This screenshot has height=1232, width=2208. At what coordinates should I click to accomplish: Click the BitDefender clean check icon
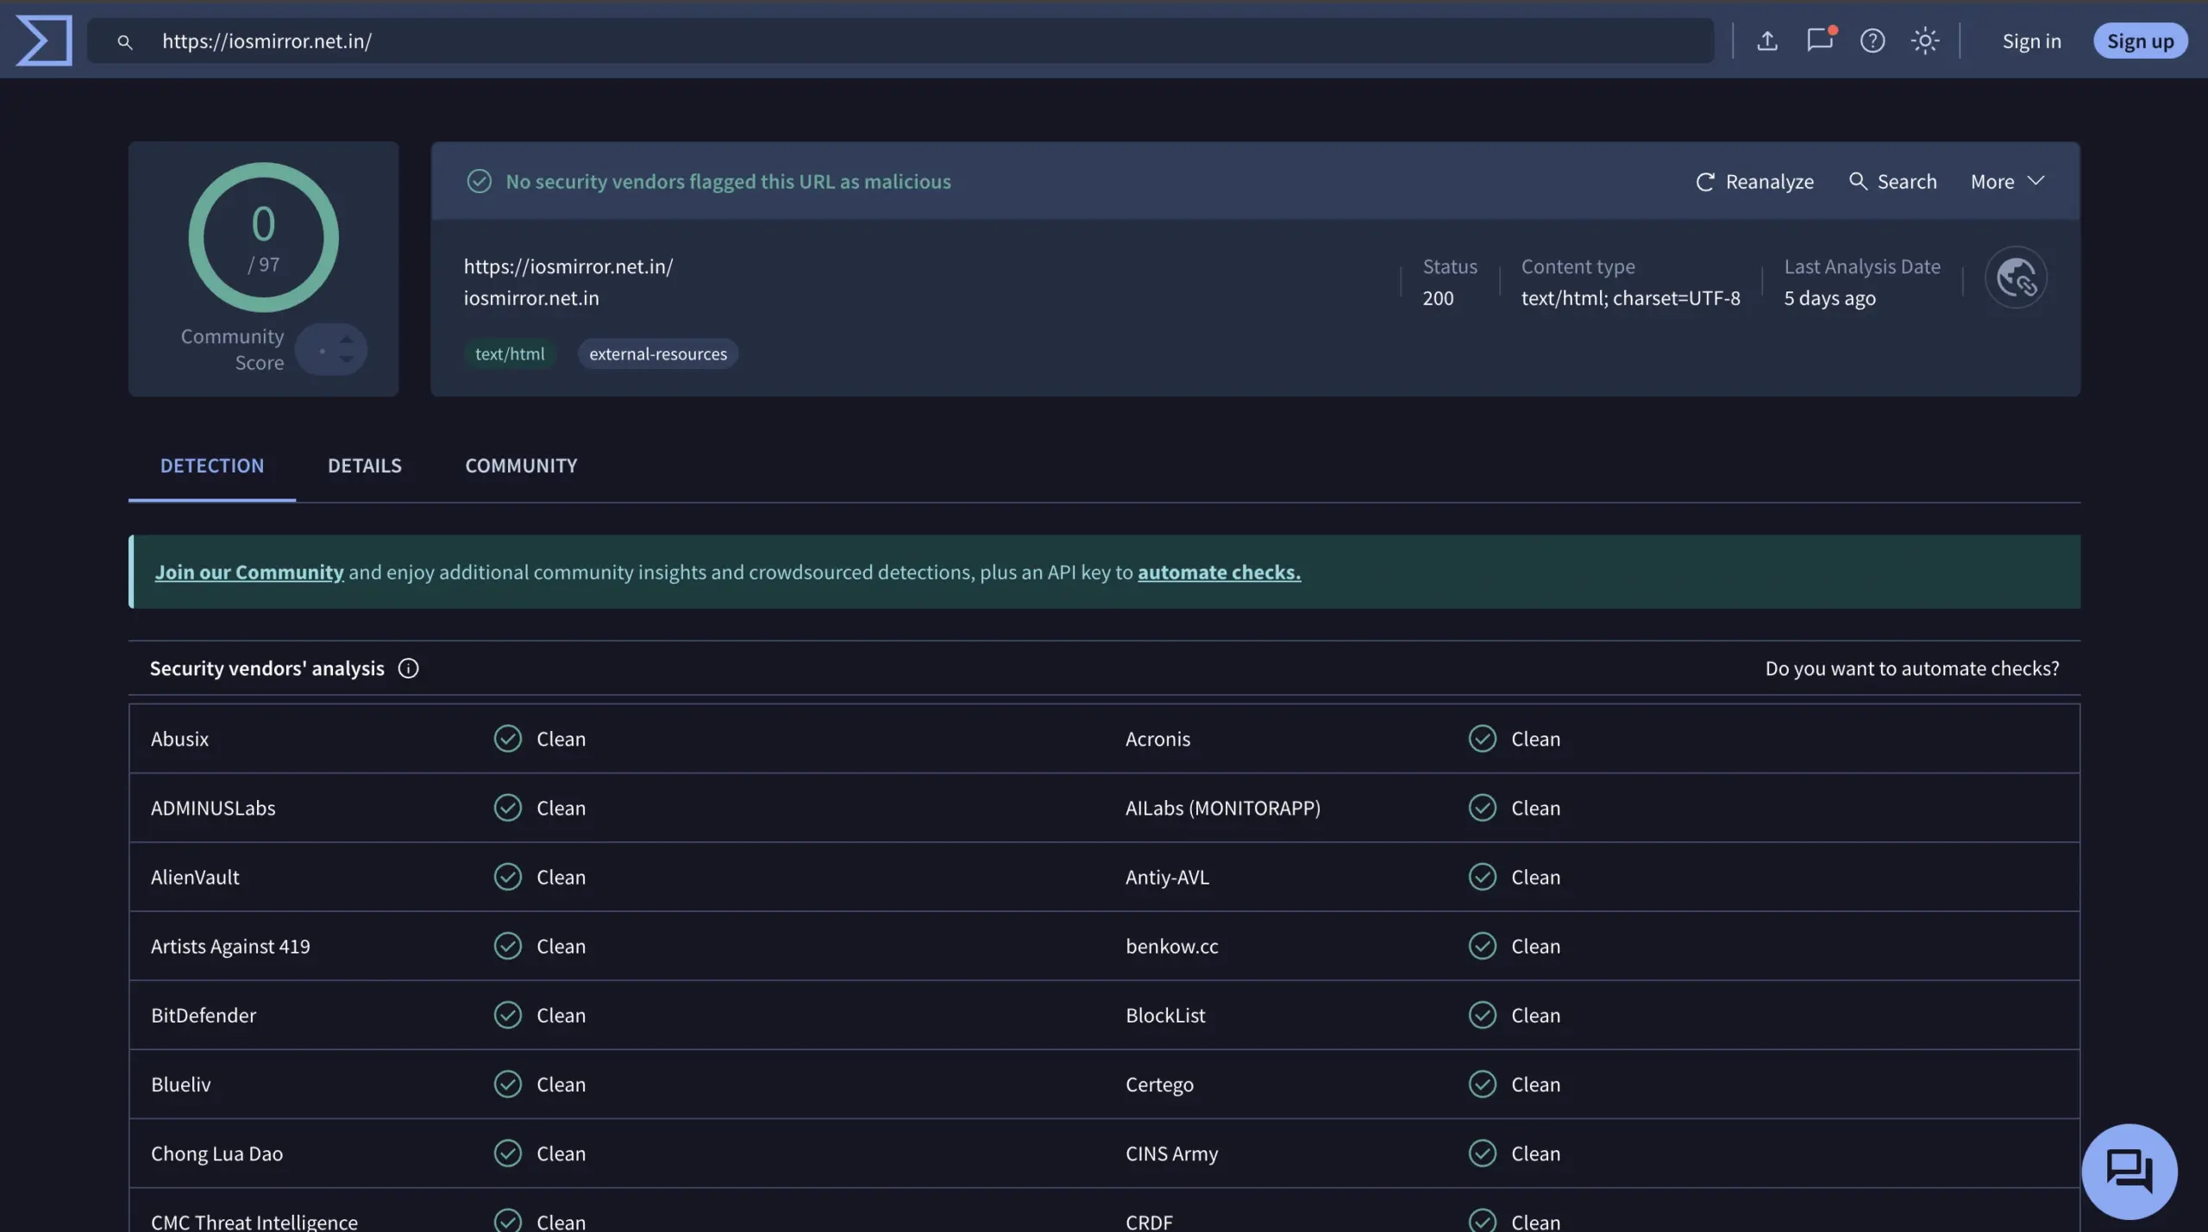pyautogui.click(x=508, y=1015)
